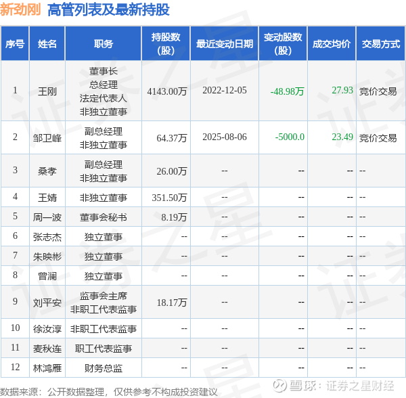This screenshot has height=398, width=406.
Task: Click row number 12
Action: 16,367
